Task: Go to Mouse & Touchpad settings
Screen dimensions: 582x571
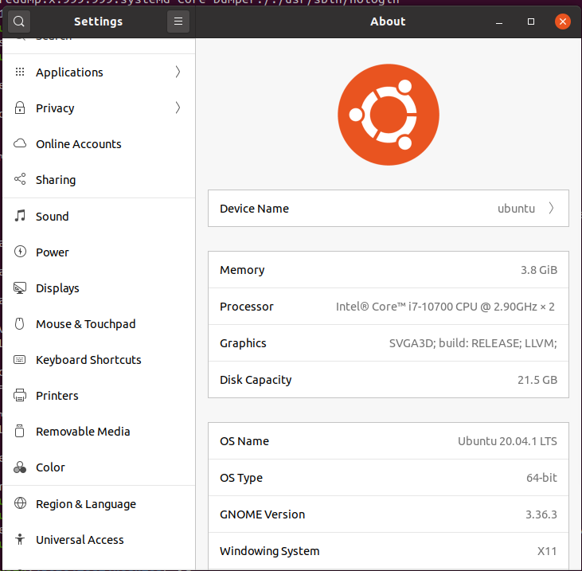Action: coord(85,324)
